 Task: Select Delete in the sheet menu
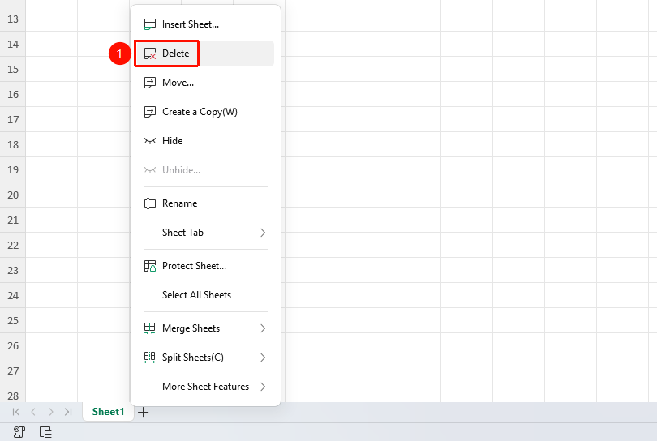tap(205, 54)
